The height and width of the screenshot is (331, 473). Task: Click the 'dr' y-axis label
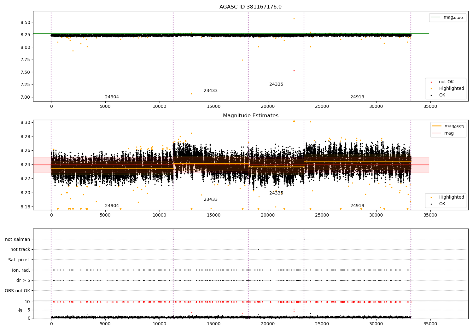[20, 310]
